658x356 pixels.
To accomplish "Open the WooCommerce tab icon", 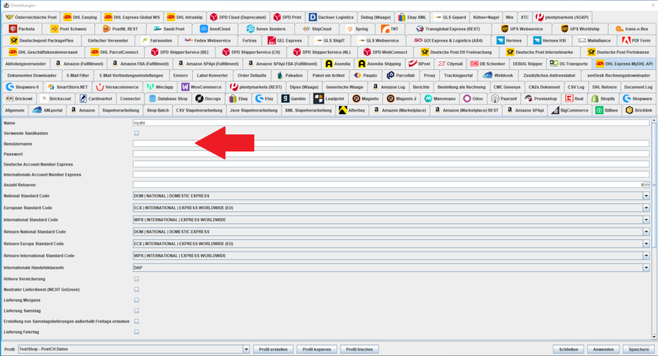I will coord(185,87).
